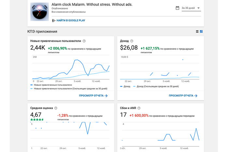
Task: Click the 'КПЭ приложения' section heading
Action: (42, 32)
